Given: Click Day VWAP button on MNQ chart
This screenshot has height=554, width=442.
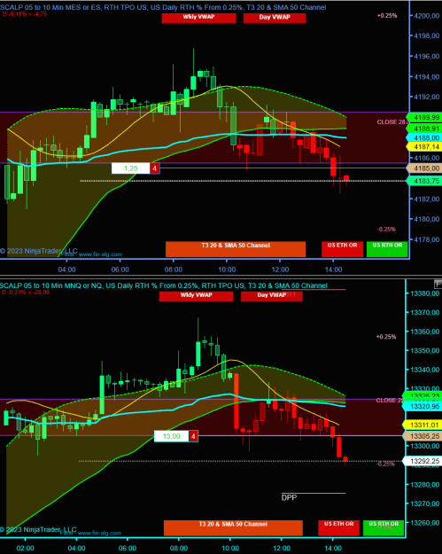Looking at the screenshot, I should 271,296.
